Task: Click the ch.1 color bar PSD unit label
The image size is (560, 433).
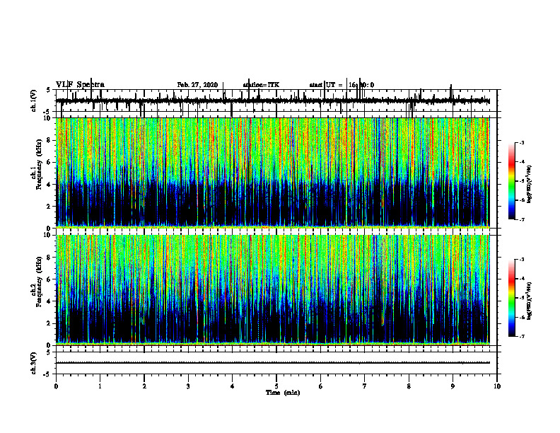Action: (x=530, y=185)
